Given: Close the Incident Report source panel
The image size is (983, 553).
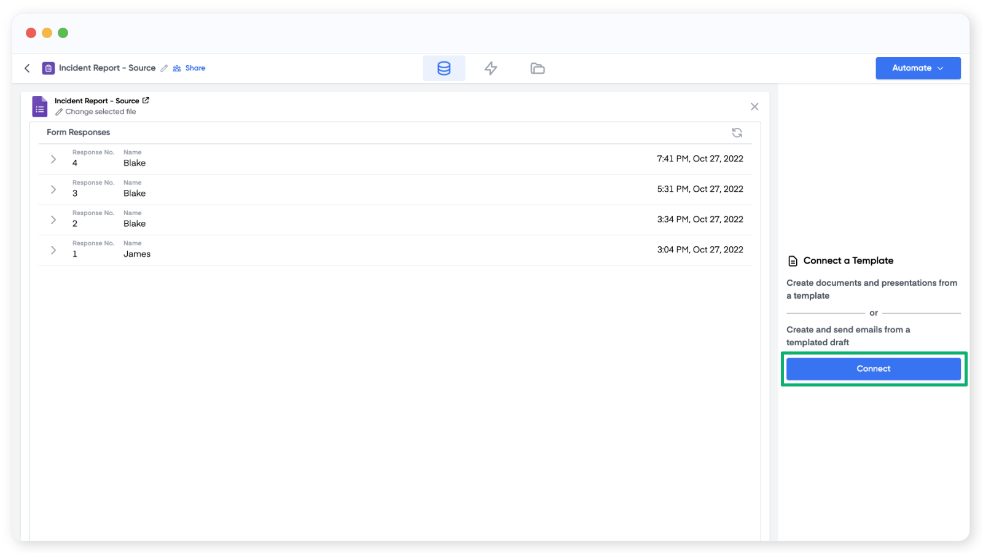Looking at the screenshot, I should pos(754,107).
